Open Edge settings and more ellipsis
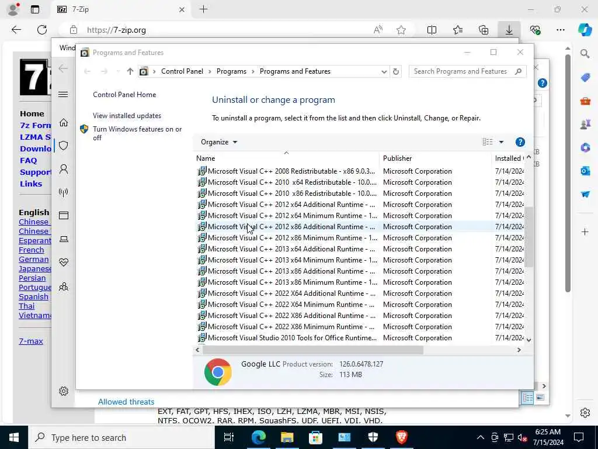 pos(560,30)
